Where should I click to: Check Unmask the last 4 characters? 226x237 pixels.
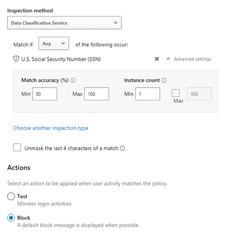[x=17, y=147]
